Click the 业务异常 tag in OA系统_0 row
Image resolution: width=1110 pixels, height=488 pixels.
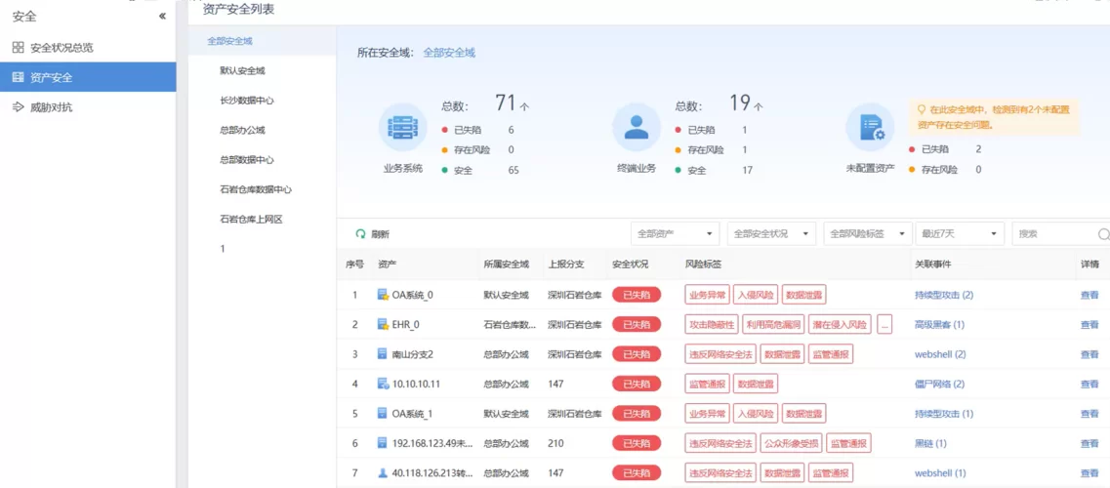click(707, 295)
